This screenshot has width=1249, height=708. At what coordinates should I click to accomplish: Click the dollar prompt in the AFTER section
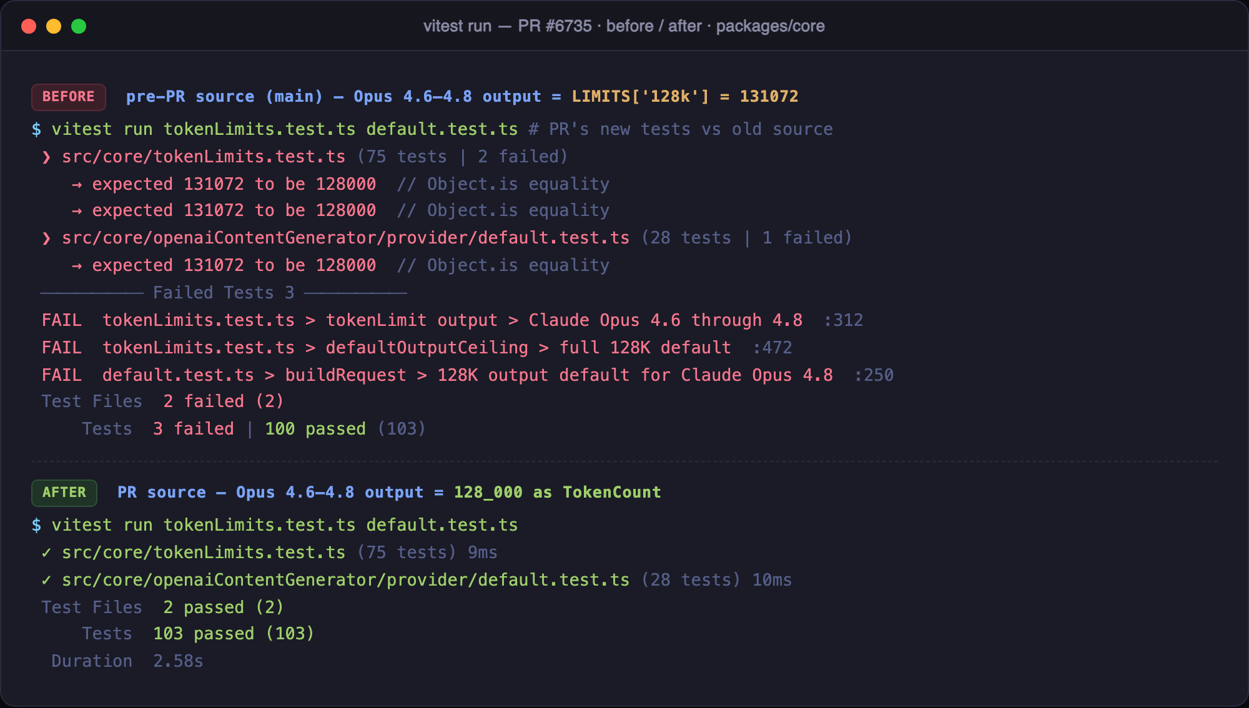coord(37,525)
